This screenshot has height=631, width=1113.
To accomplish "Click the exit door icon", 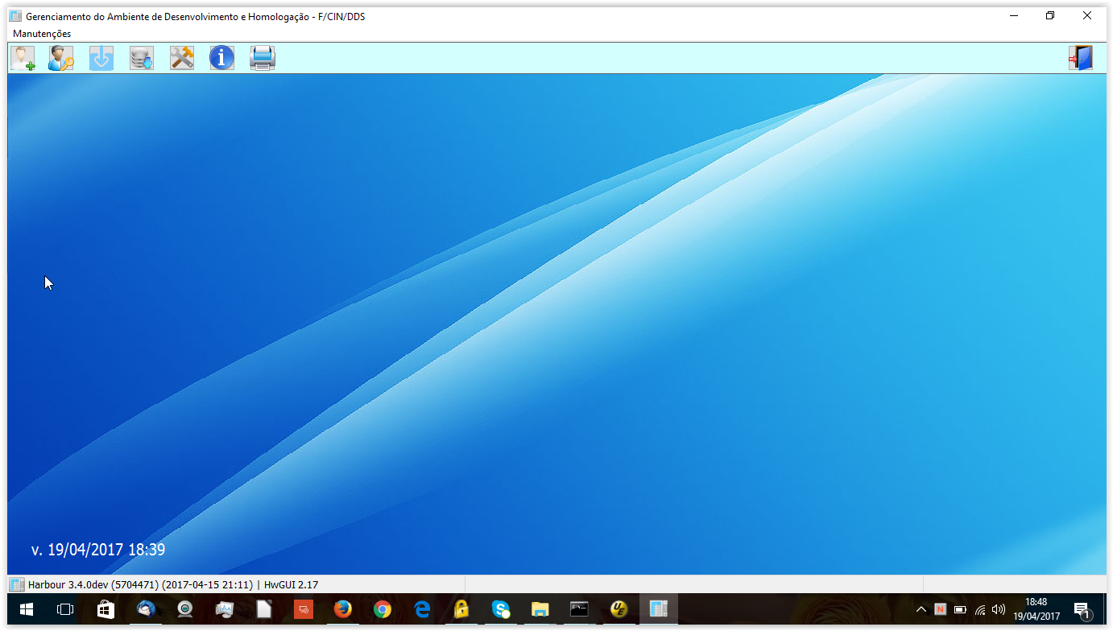I will tap(1081, 58).
